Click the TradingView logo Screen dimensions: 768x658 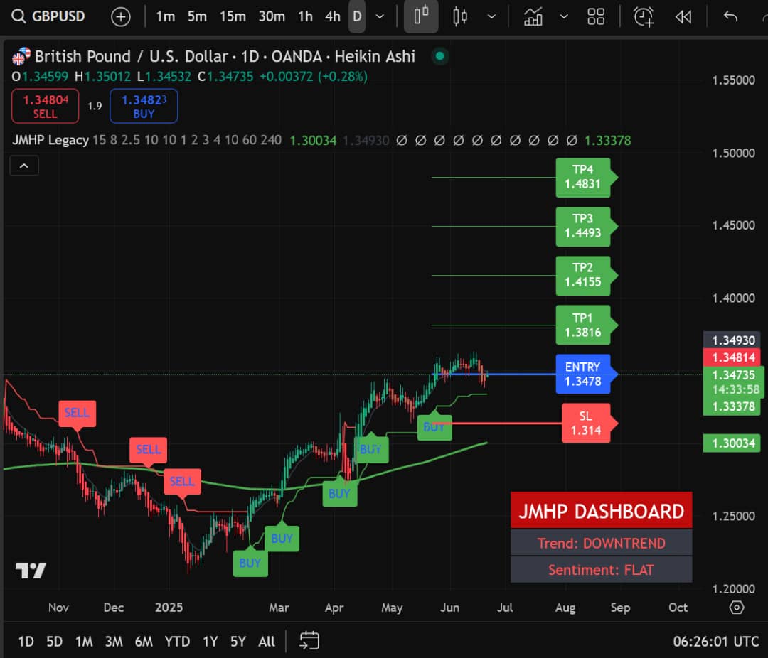(x=31, y=571)
